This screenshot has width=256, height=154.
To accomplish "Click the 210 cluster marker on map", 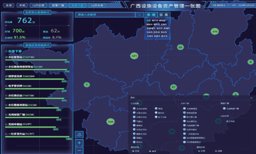I will [215, 32].
